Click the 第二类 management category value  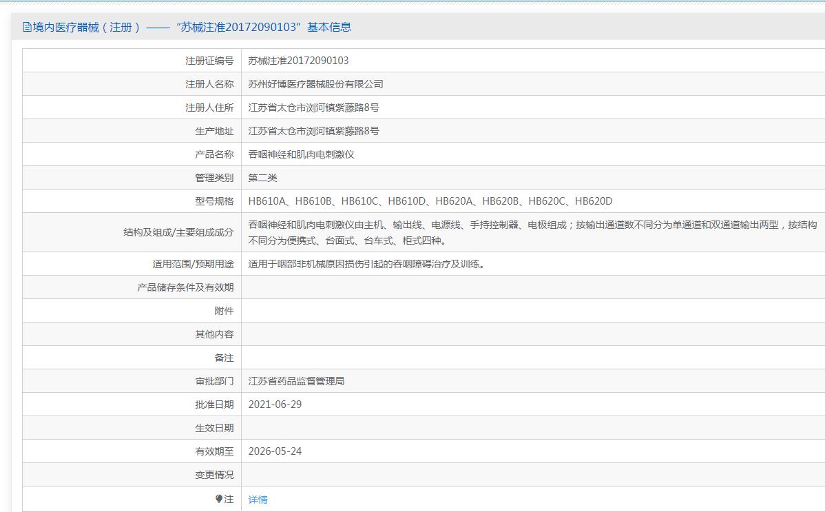click(262, 178)
